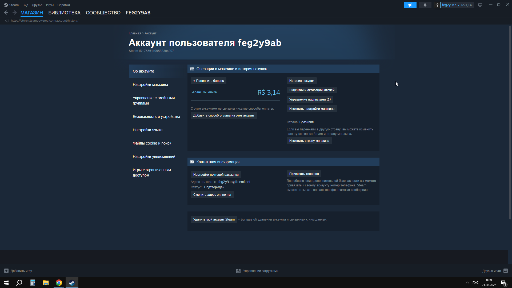Click the Баланс кошелька link

(203, 92)
